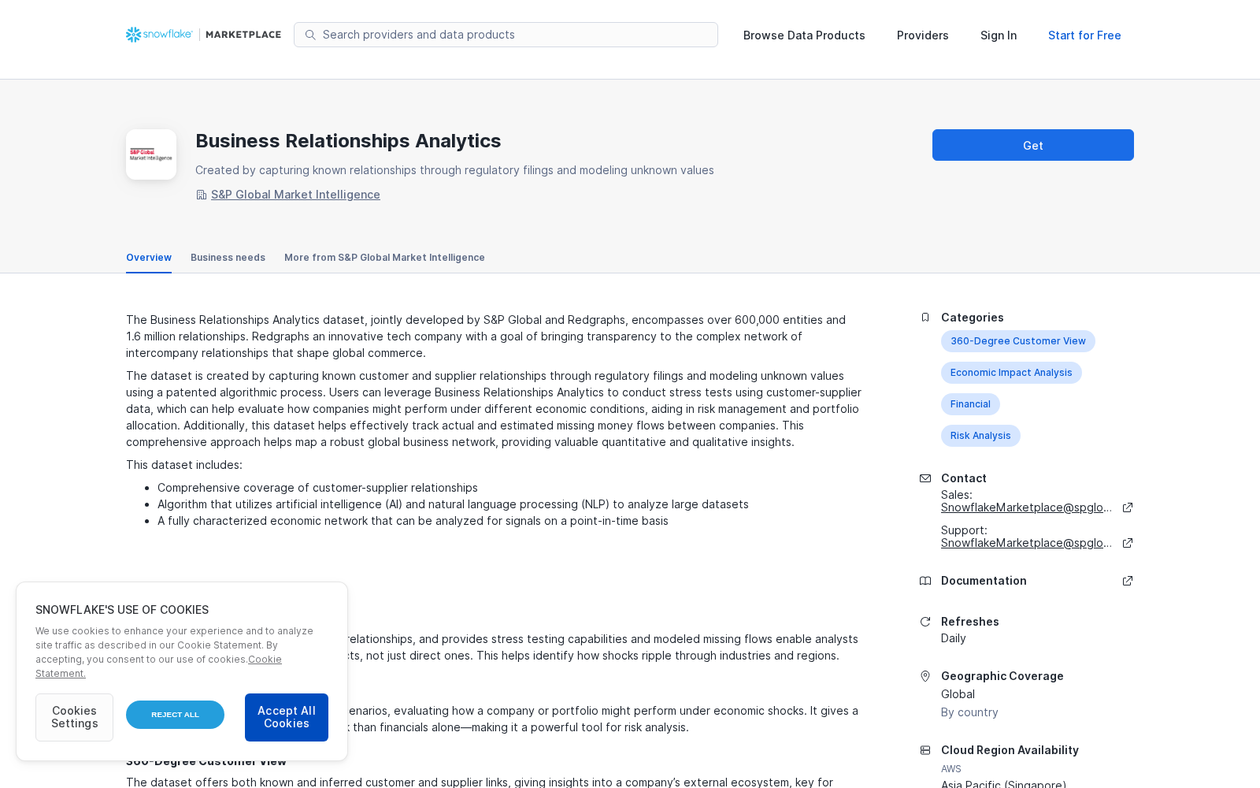
Task: Click Accept All Cookies button
Action: (287, 717)
